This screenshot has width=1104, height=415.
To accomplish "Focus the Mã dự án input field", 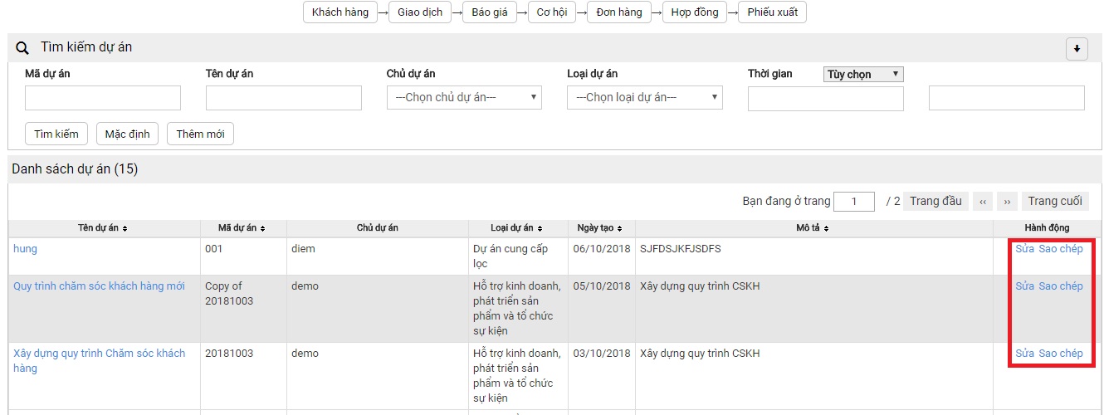I will pyautogui.click(x=103, y=98).
